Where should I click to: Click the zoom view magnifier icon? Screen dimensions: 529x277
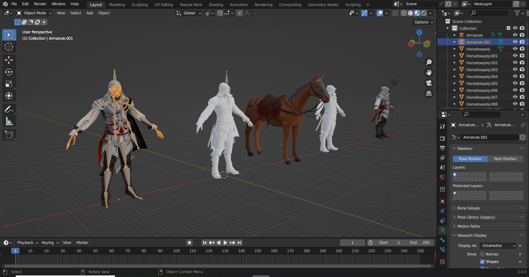pyautogui.click(x=429, y=62)
